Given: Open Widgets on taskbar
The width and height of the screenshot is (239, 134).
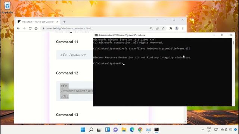Looking at the screenshot, I should tap(108, 130).
